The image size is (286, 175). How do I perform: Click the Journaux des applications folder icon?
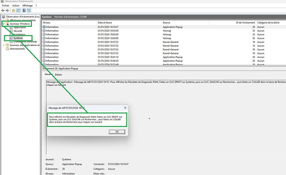[7, 45]
